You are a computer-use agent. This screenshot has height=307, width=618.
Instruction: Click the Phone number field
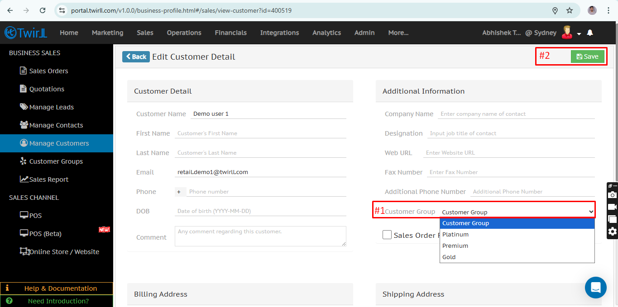266,192
